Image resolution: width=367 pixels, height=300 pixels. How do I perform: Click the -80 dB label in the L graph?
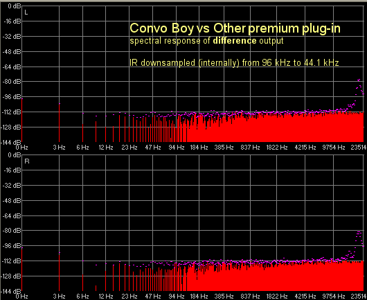point(12,82)
